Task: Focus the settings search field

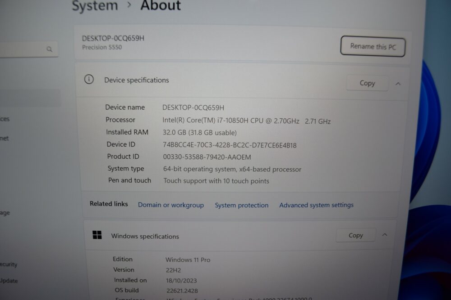Action: (29, 49)
